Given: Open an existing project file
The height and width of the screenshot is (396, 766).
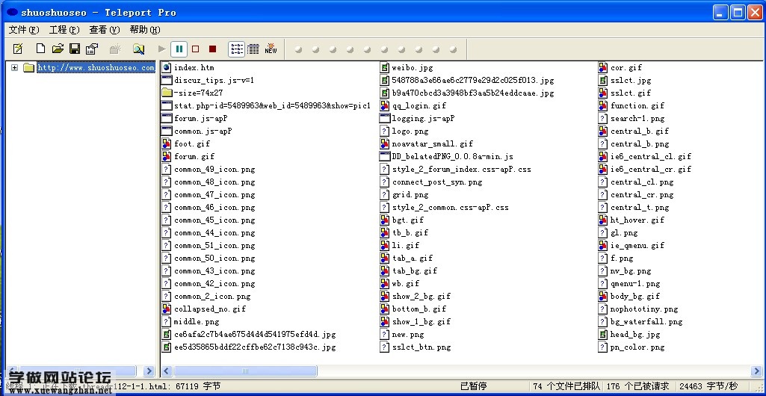Looking at the screenshot, I should (58, 49).
